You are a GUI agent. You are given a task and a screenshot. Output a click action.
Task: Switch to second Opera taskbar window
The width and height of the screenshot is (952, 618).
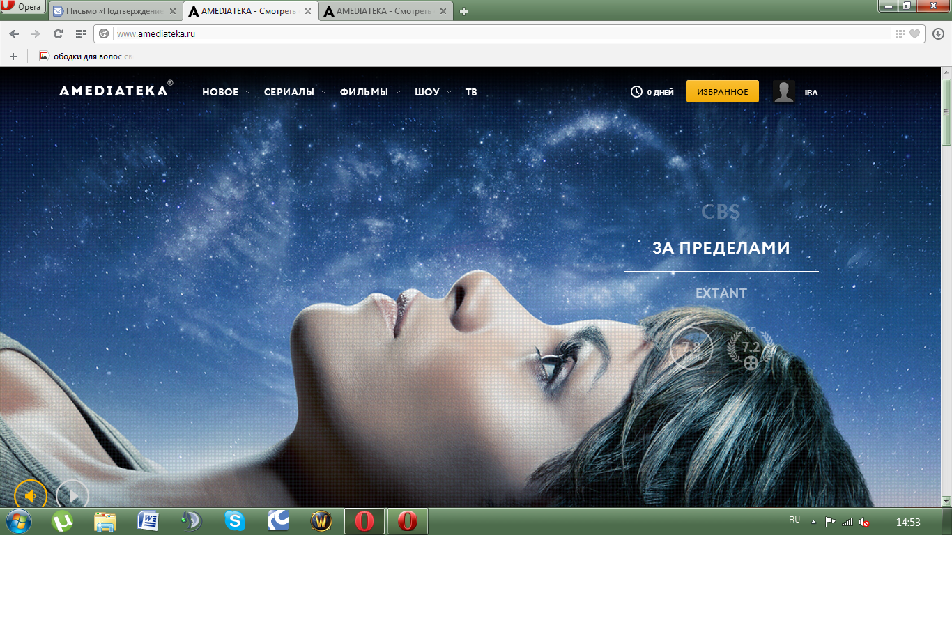click(408, 521)
